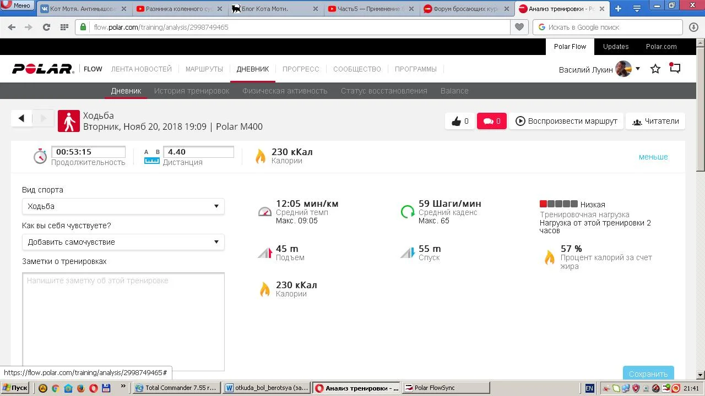
Task: Click the bookmark heart icon in address bar
Action: click(x=519, y=27)
